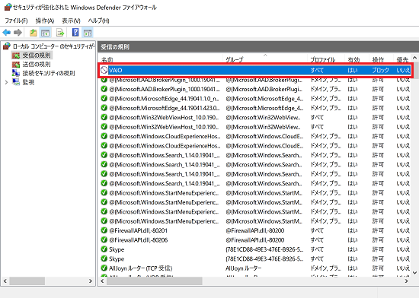Click the Back arrow toolbar icon
Image resolution: width=419 pixels, height=298 pixels.
coord(6,33)
